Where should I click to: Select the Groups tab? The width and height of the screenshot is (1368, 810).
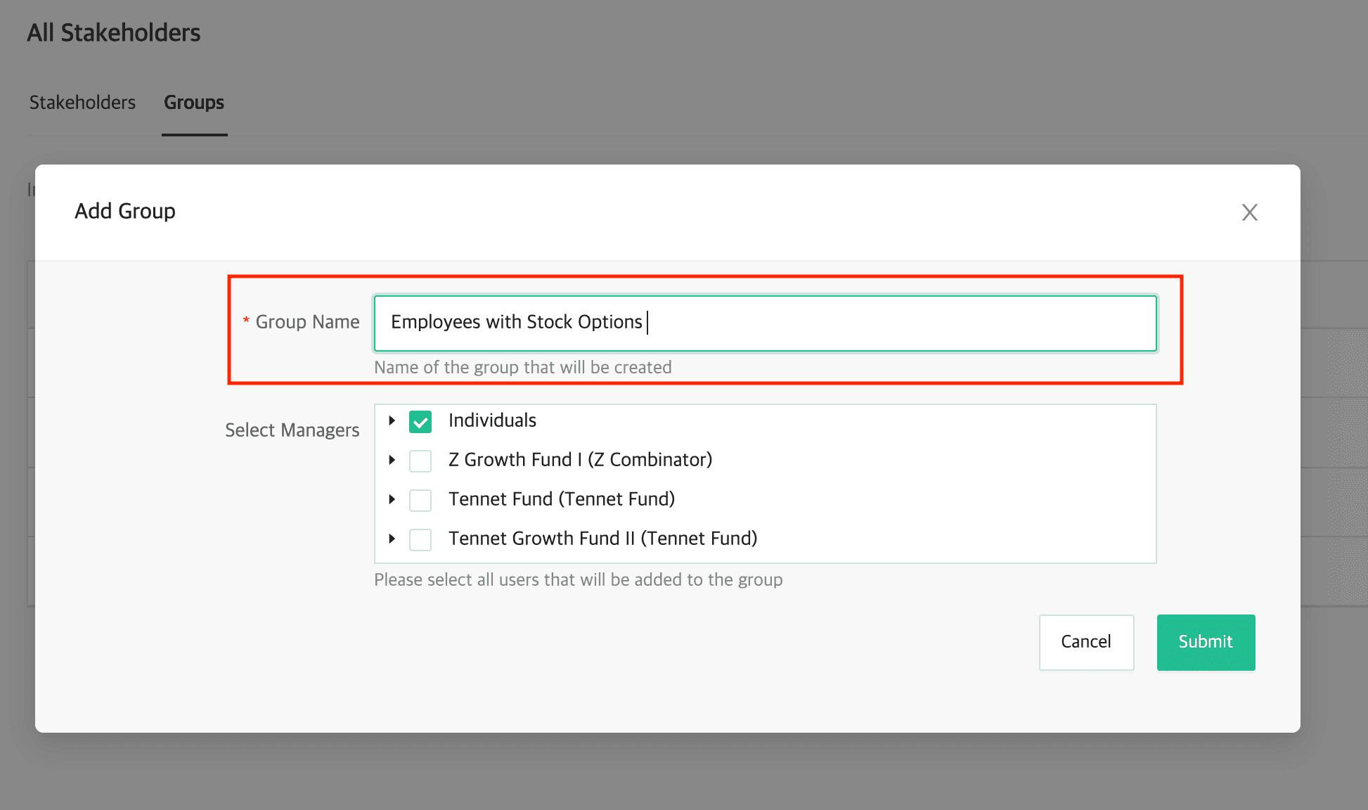click(x=194, y=103)
